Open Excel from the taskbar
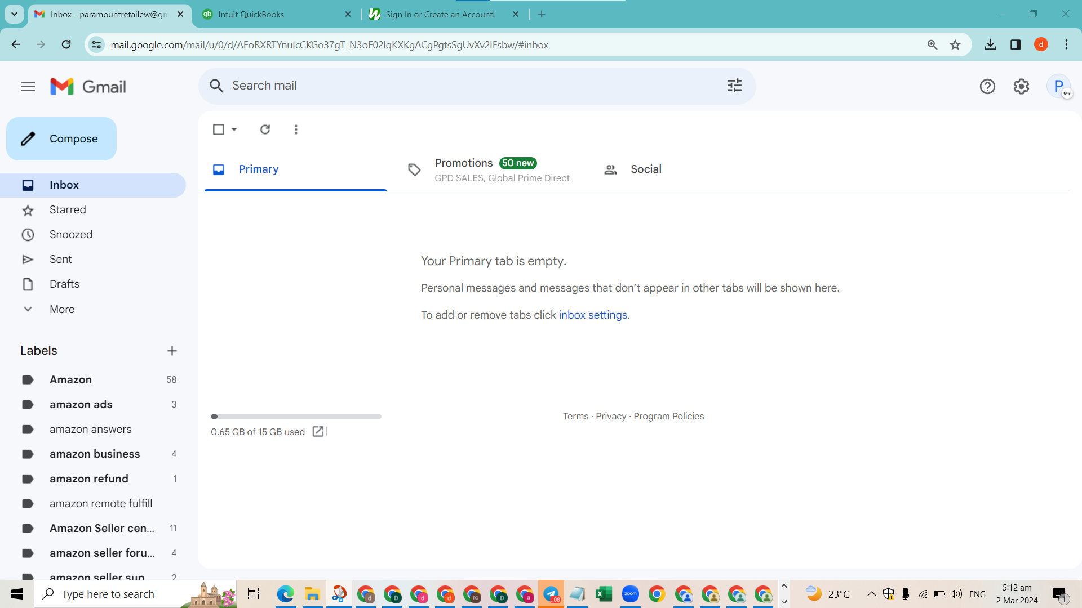The width and height of the screenshot is (1082, 608). [604, 594]
